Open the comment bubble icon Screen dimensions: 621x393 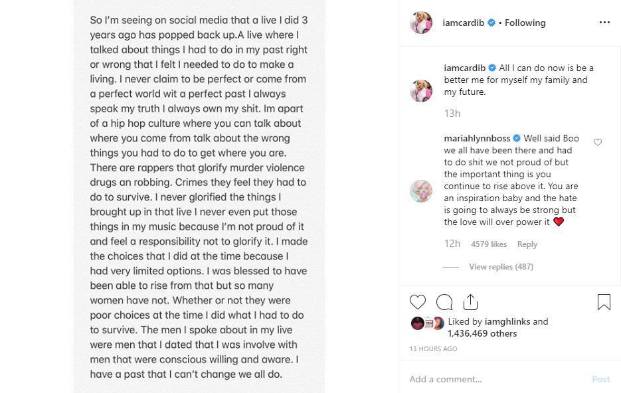[x=444, y=302]
